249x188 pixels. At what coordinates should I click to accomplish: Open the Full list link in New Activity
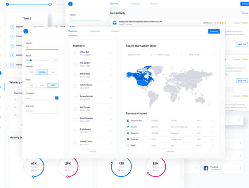[245, 13]
